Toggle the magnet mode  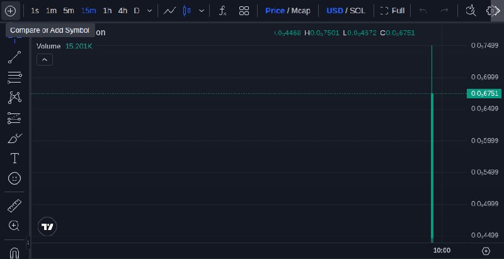14,253
